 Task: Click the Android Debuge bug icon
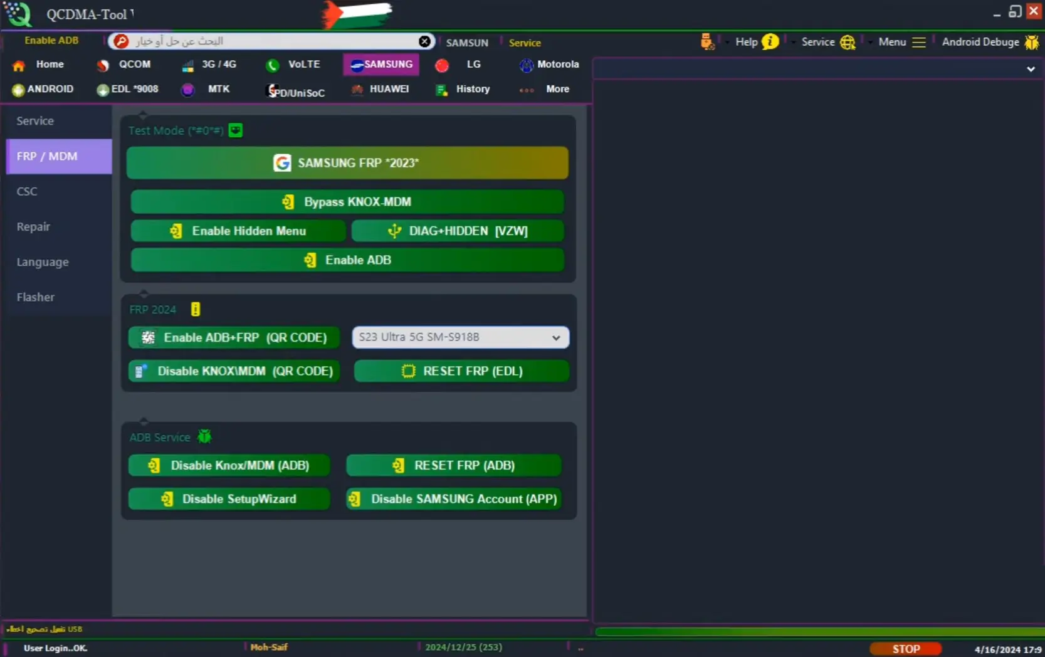1031,42
